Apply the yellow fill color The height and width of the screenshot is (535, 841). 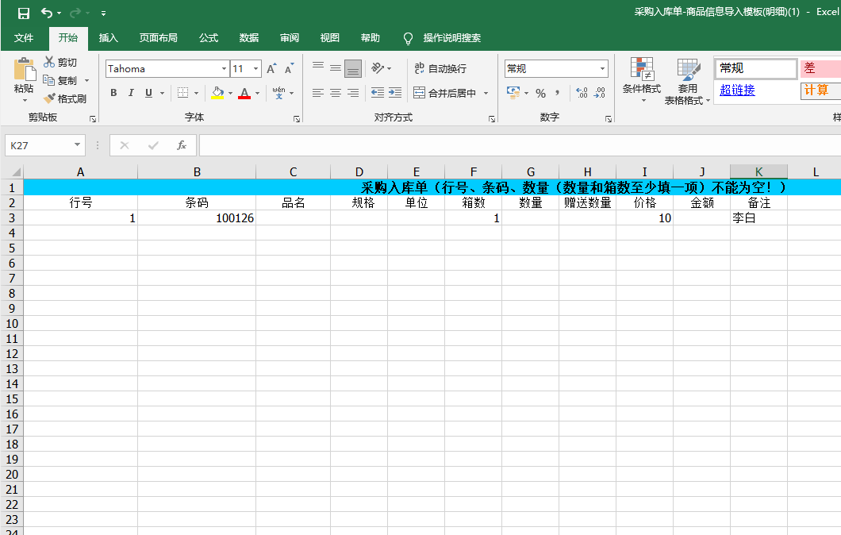(x=217, y=93)
